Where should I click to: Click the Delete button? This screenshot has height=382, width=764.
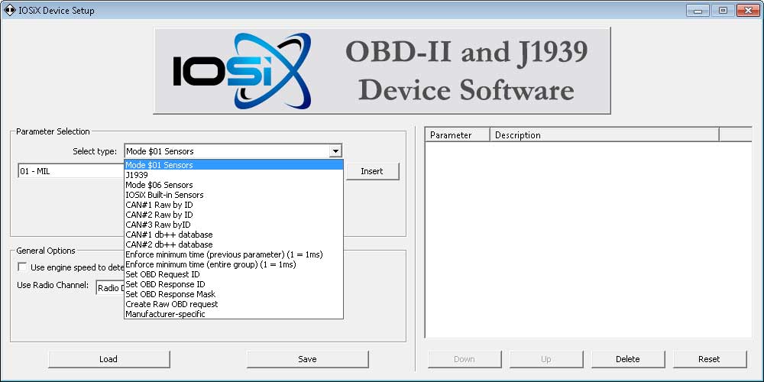[x=627, y=359]
